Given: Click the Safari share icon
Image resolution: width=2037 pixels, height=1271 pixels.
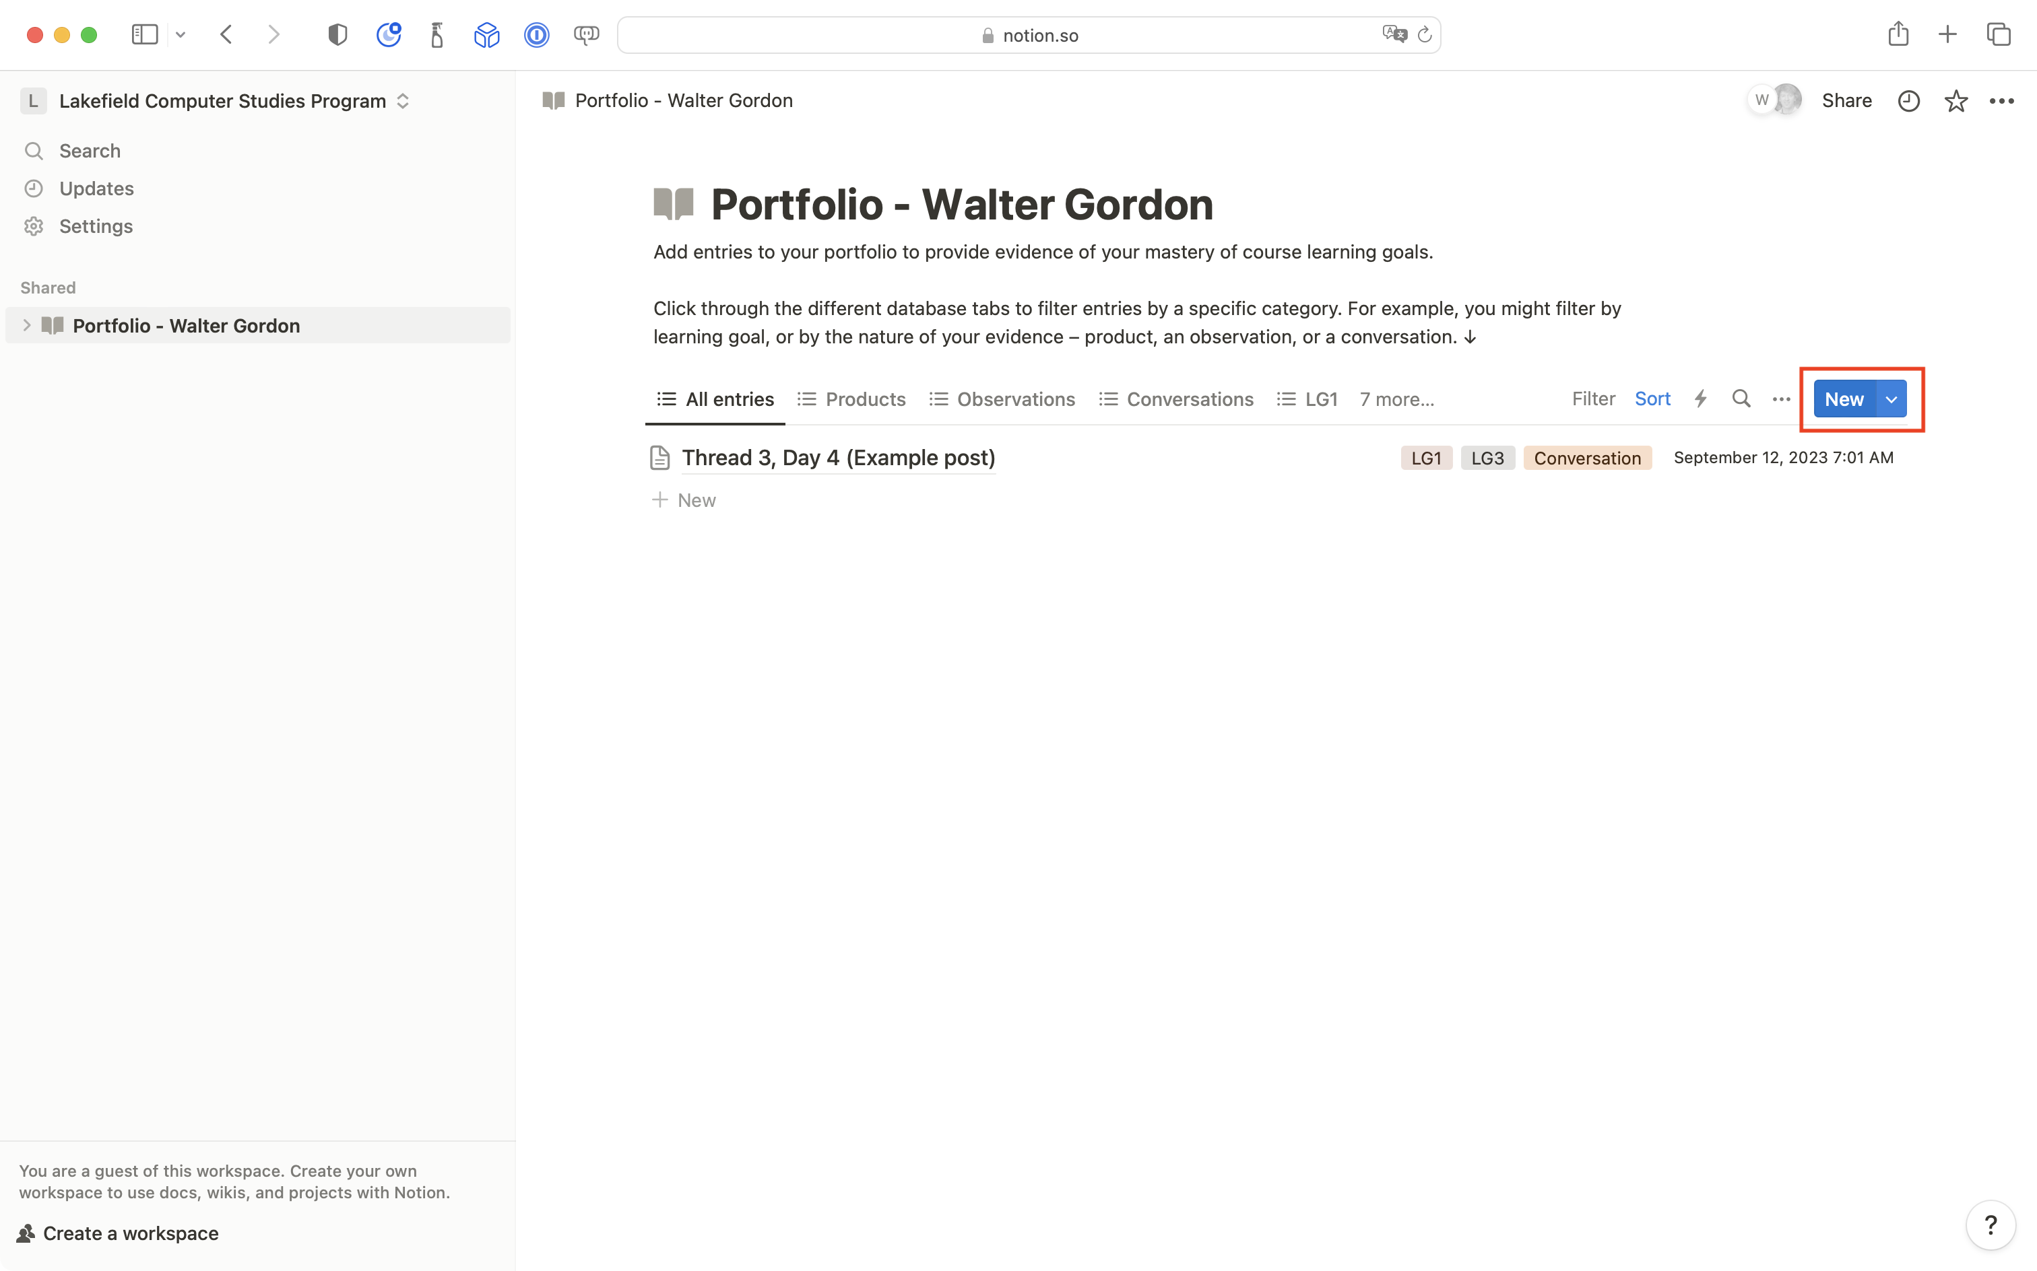Looking at the screenshot, I should tap(1898, 34).
